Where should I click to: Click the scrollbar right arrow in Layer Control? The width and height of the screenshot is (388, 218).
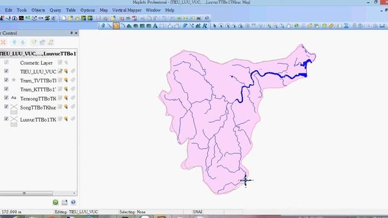point(74,193)
